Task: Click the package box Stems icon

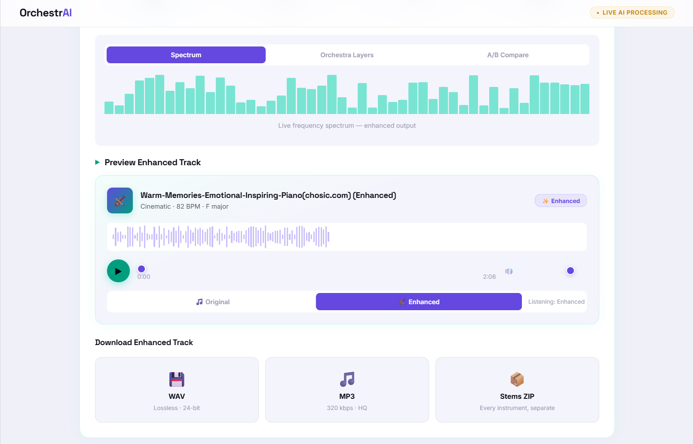Action: click(x=517, y=379)
